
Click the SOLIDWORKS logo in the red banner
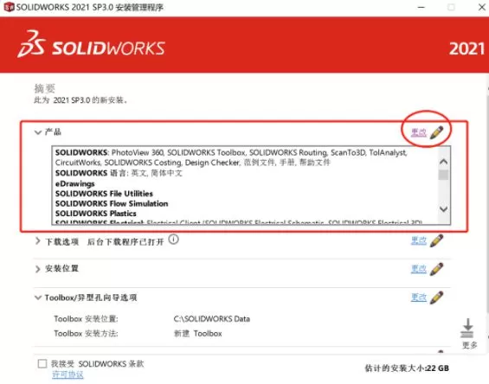click(91, 45)
